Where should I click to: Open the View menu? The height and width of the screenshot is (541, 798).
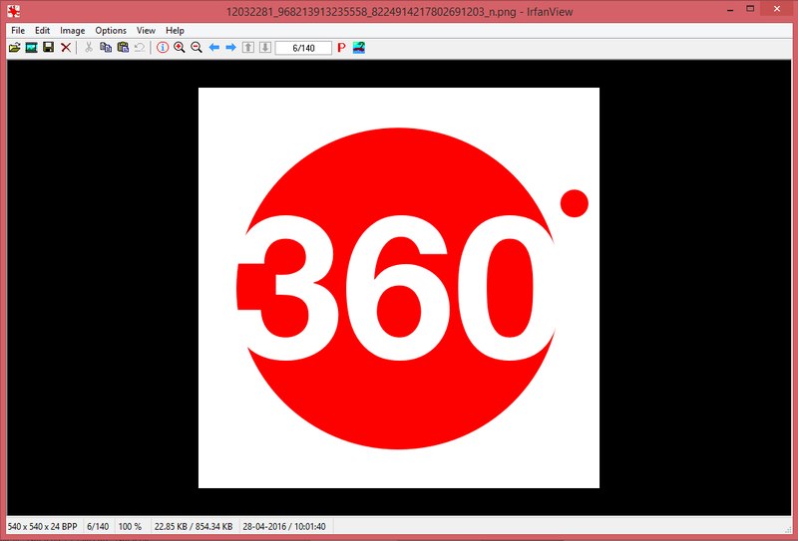point(146,31)
